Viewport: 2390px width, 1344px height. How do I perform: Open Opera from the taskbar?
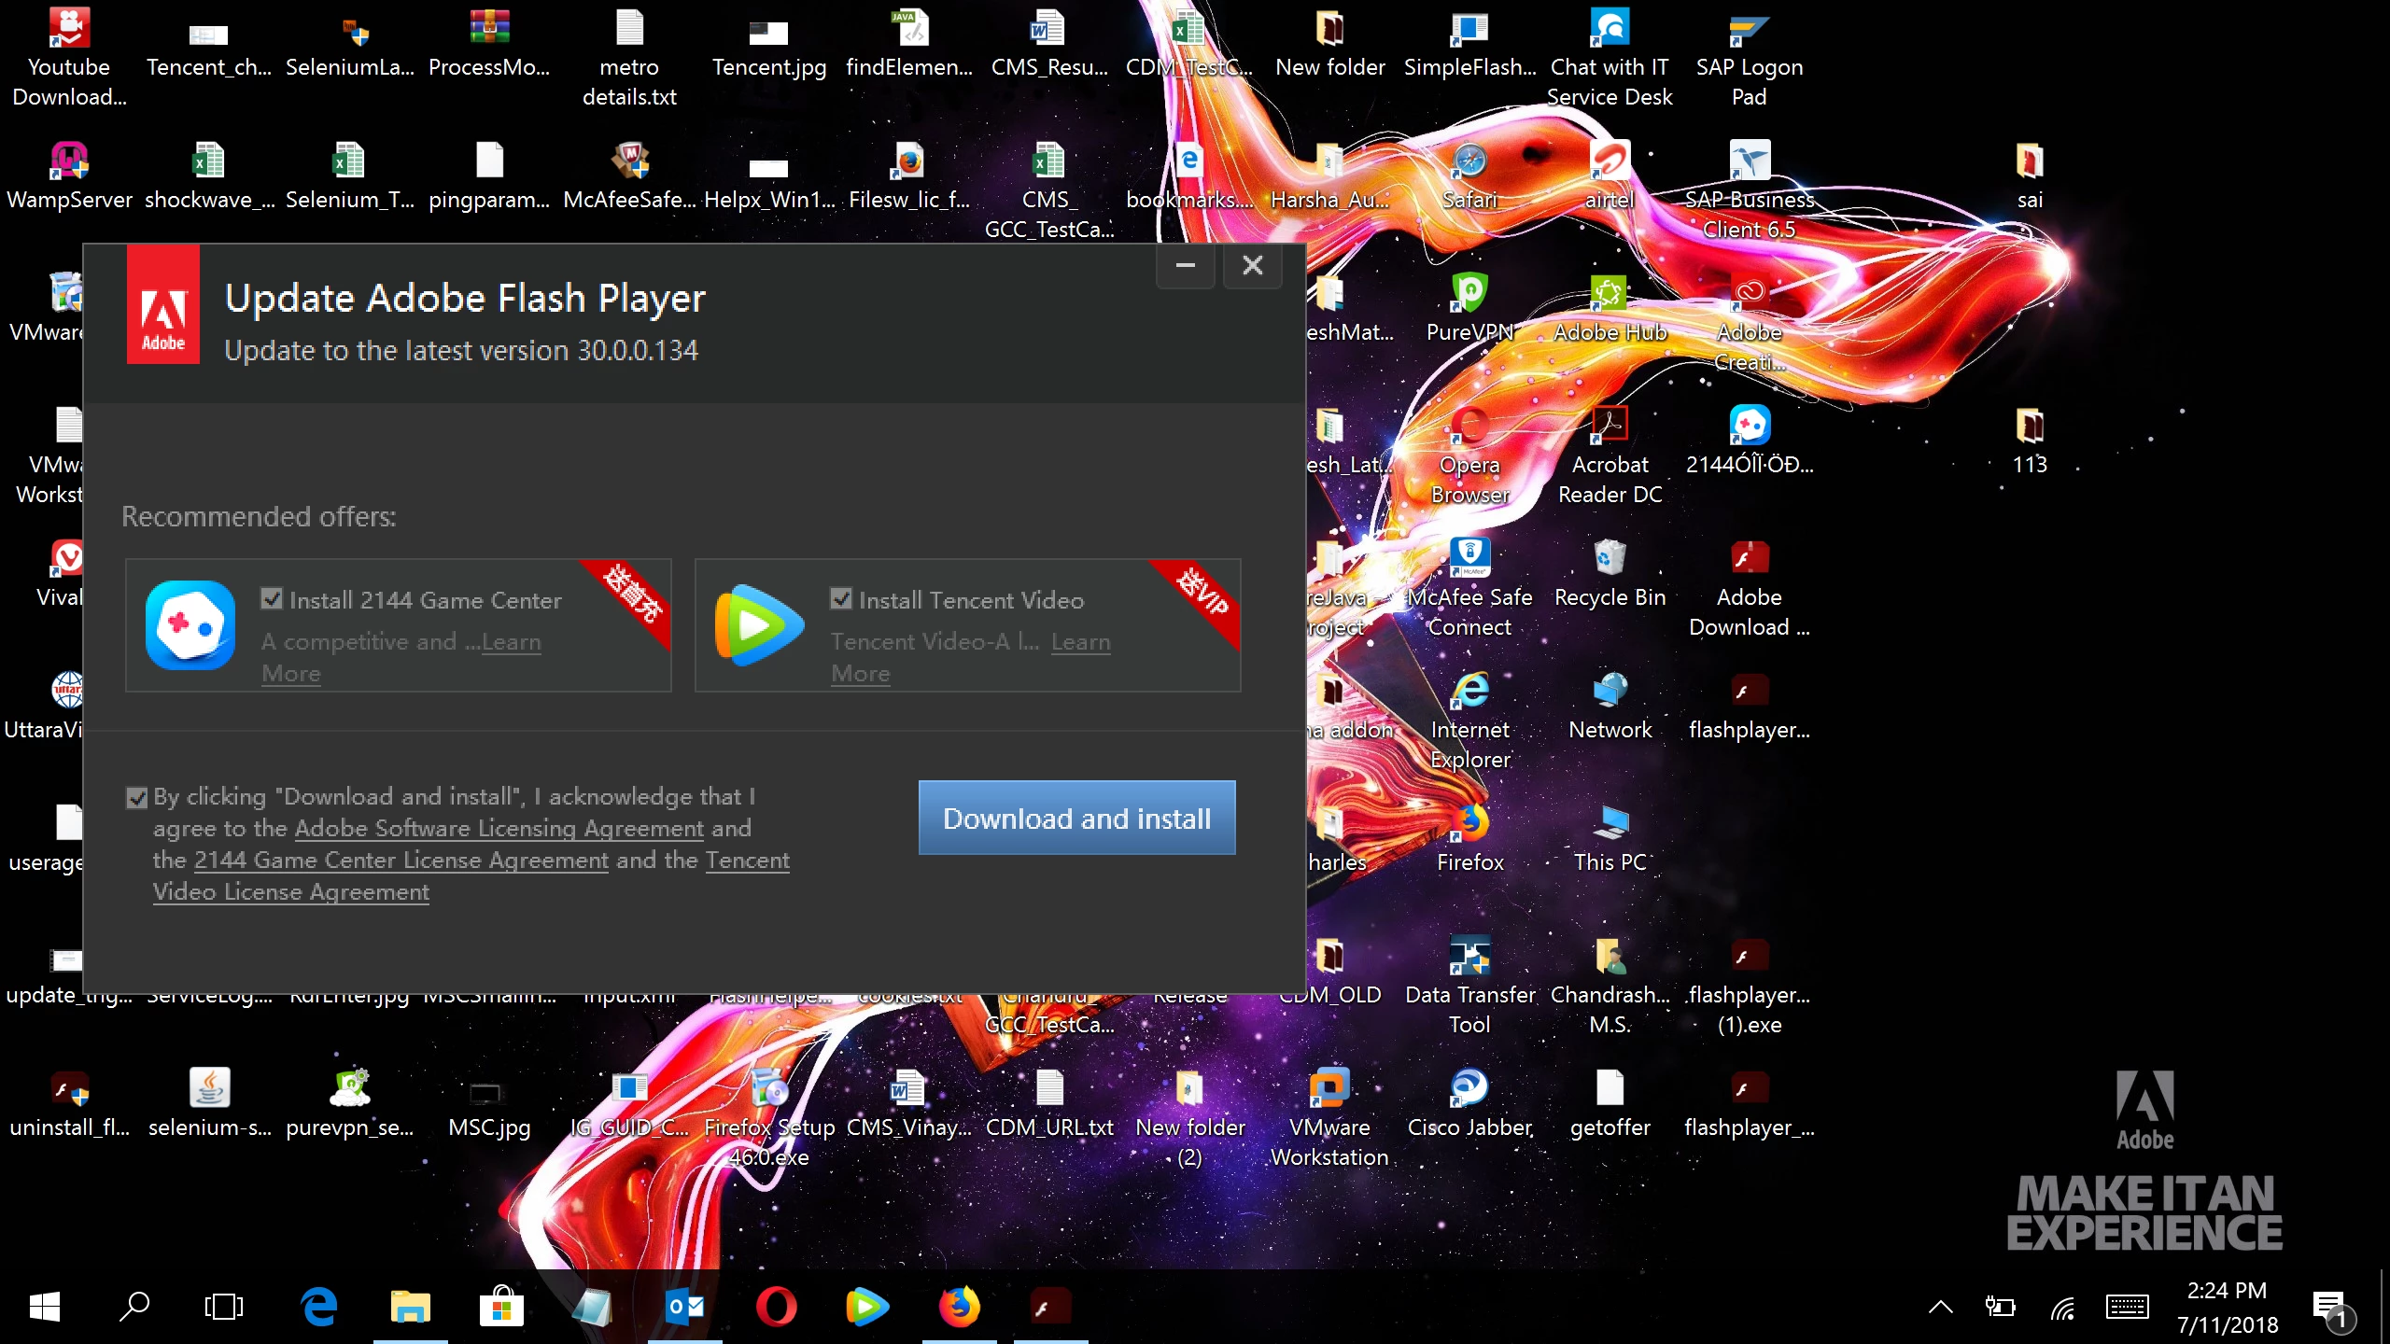[776, 1307]
